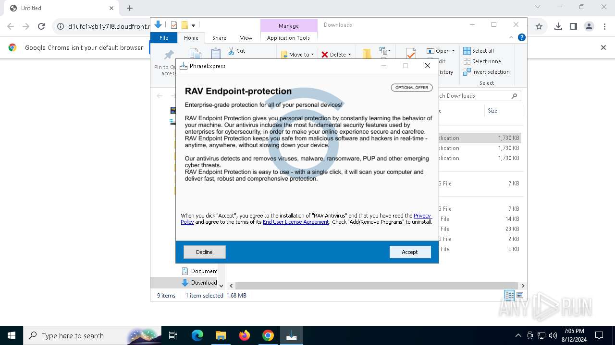
Task: Show hidden system tray icons
Action: 518,335
